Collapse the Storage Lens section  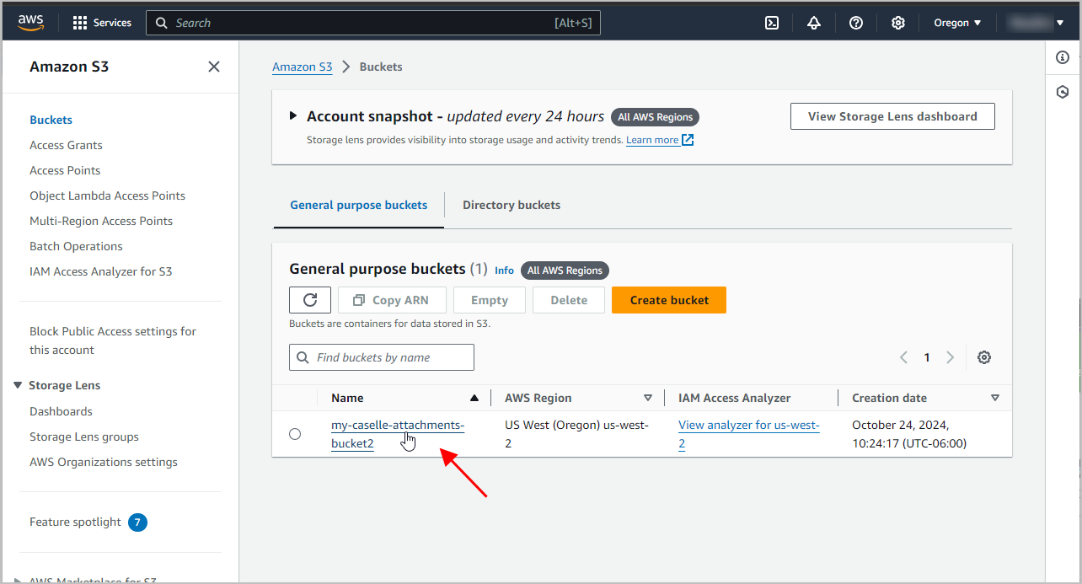(18, 385)
